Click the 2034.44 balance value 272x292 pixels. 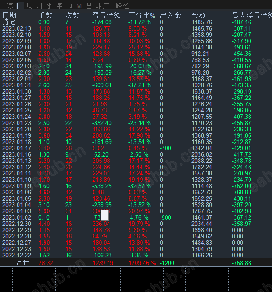(x=202, y=224)
